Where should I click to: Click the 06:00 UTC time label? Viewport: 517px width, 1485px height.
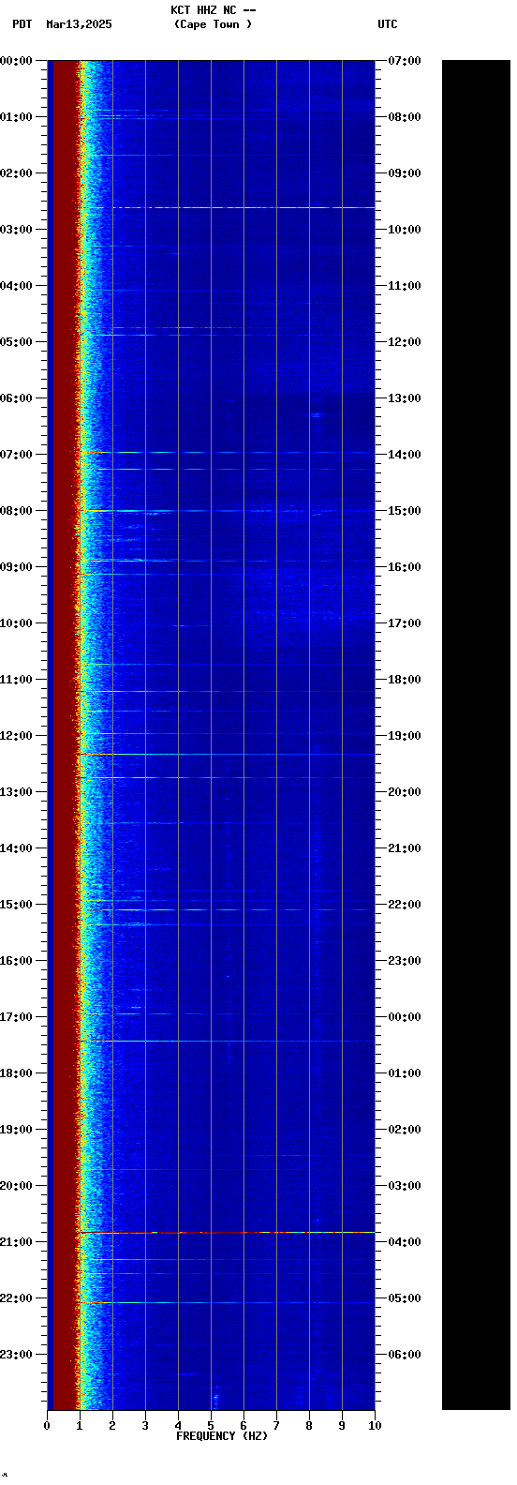405,1355
